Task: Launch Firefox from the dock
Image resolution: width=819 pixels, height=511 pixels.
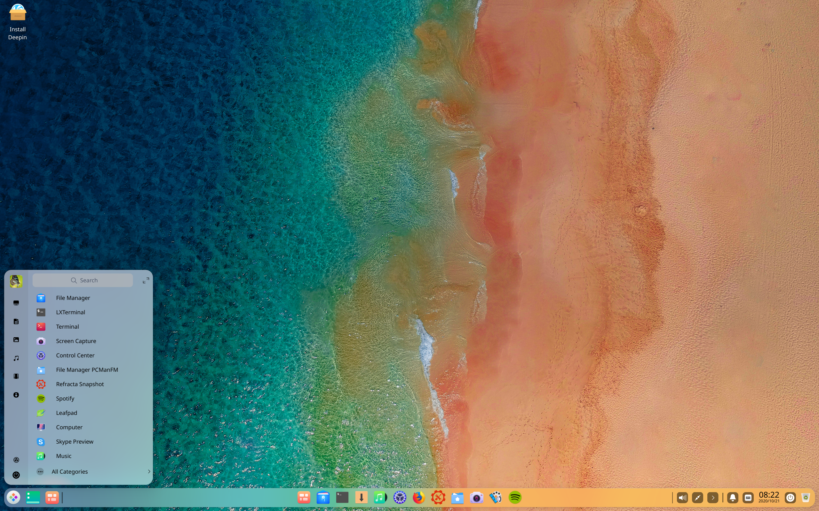Action: click(419, 498)
